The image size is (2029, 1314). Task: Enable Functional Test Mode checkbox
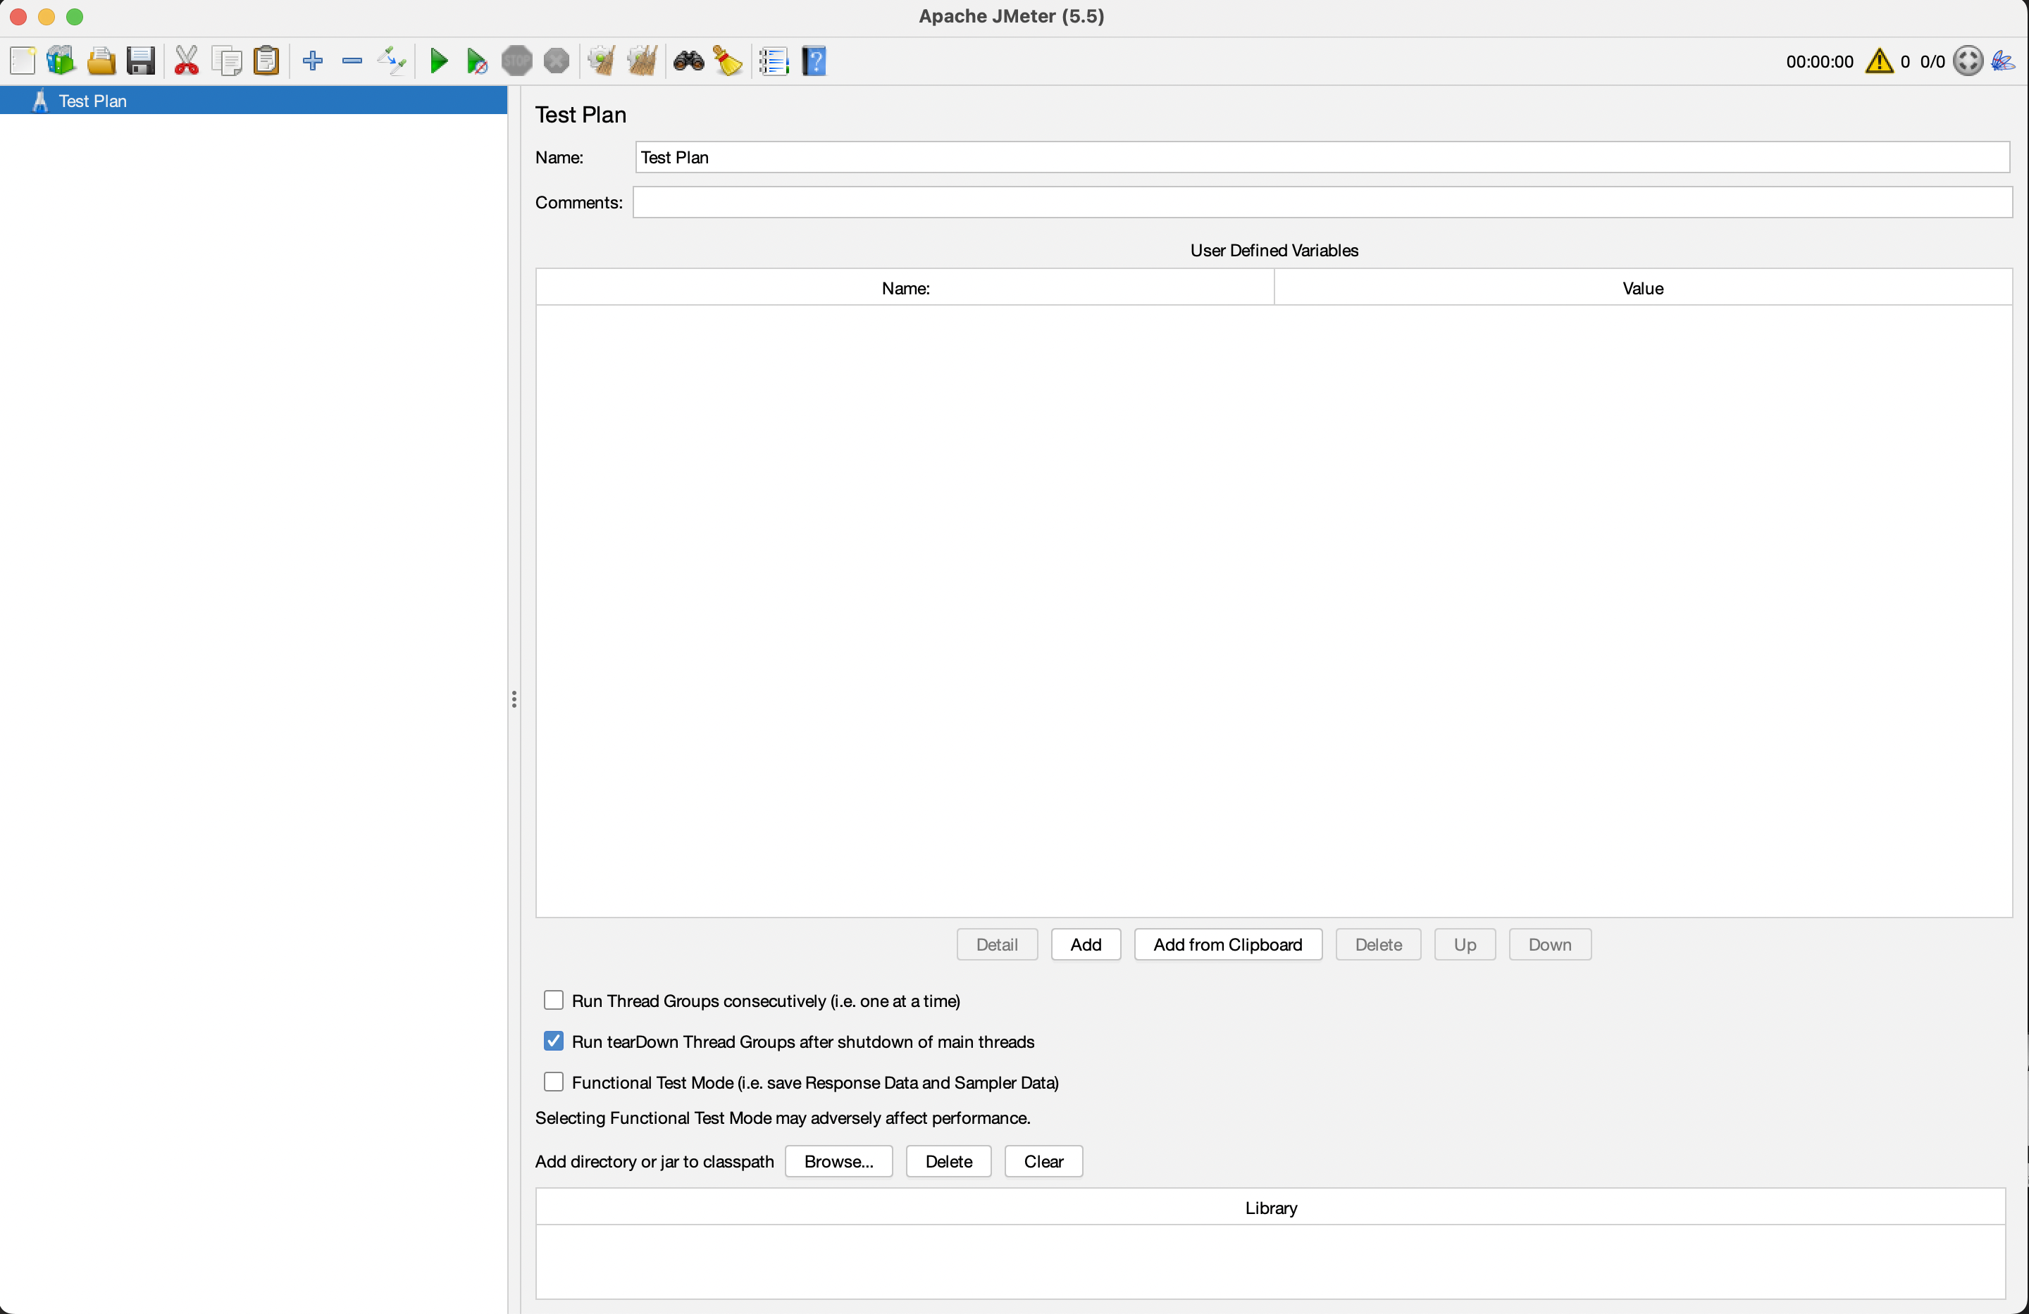click(554, 1082)
